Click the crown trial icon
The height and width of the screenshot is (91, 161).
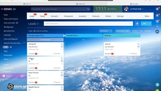coord(4,76)
